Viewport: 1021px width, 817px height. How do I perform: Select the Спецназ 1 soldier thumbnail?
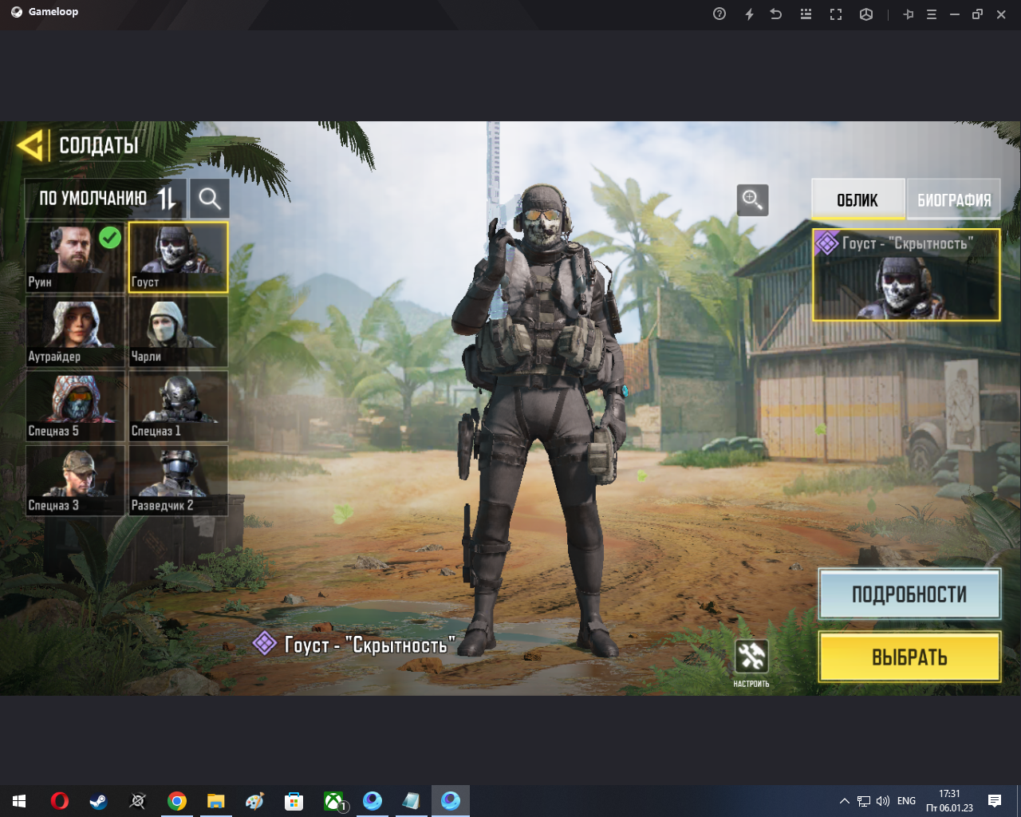179,406
